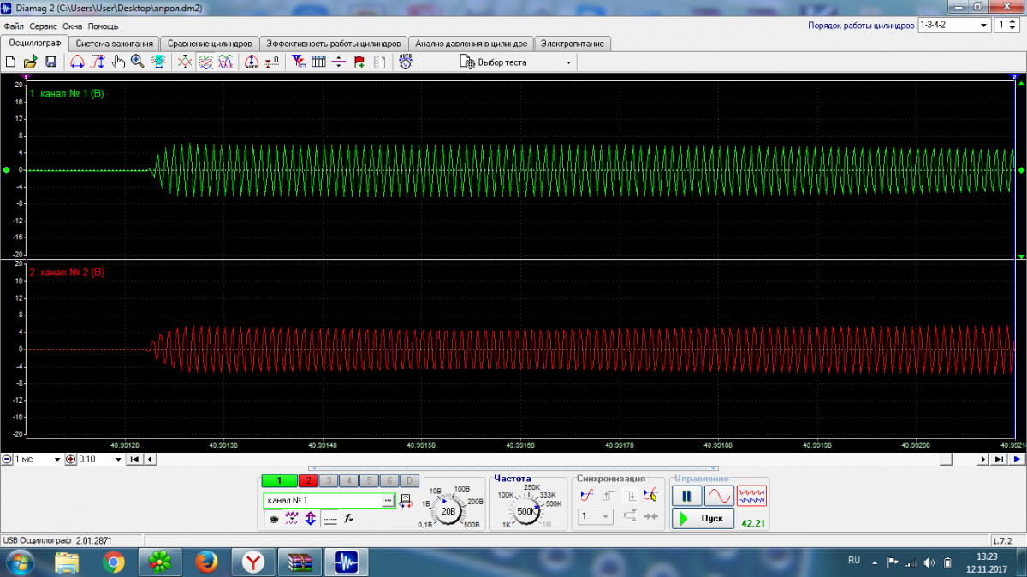The height and width of the screenshot is (577, 1027).
Task: Click the sine wave display mode icon
Action: (719, 496)
